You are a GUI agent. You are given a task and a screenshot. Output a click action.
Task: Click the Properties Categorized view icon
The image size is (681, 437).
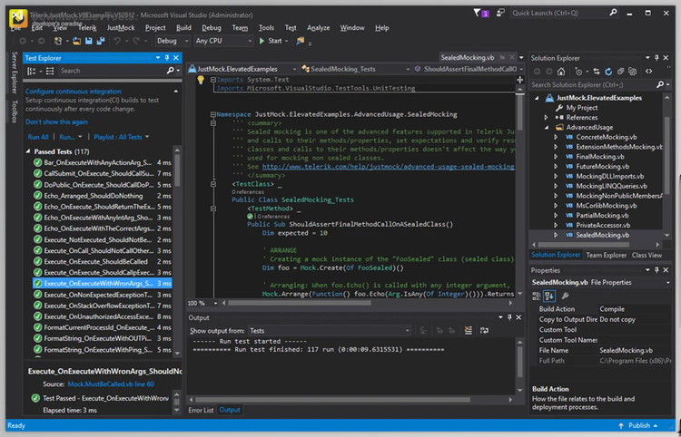coord(537,296)
